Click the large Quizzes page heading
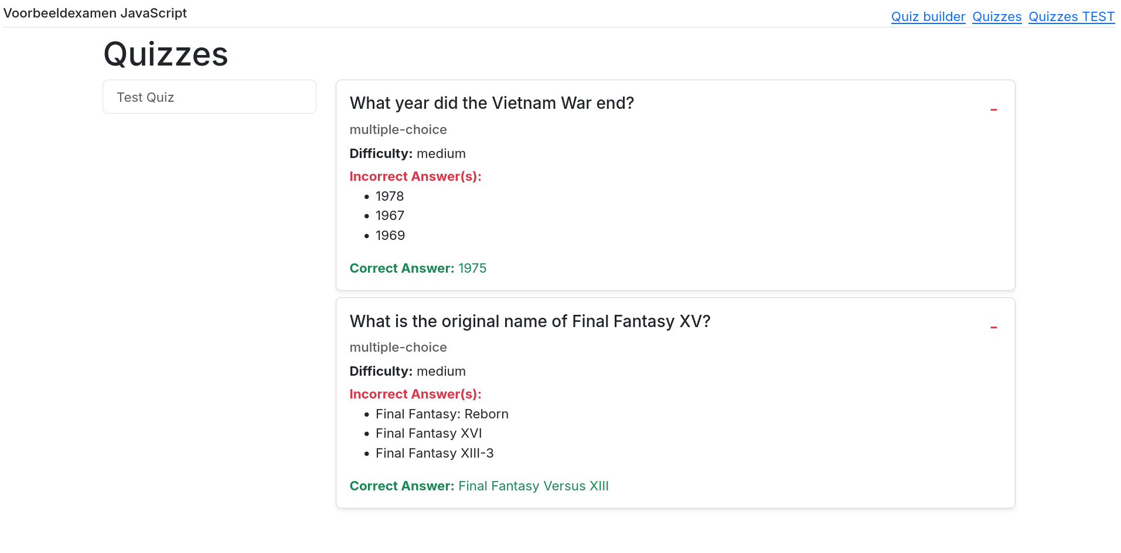Viewport: 1121px width, 553px height. [x=166, y=54]
